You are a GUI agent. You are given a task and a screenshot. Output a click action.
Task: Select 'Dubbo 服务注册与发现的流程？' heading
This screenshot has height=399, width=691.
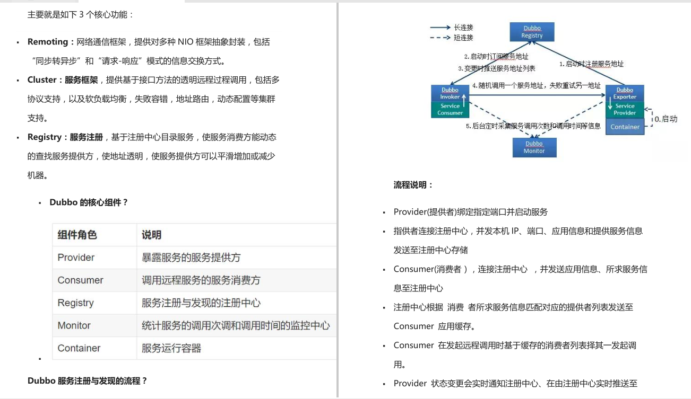click(x=88, y=381)
